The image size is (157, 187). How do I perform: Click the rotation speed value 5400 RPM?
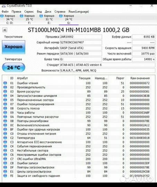pyautogui.click(x=143, y=48)
